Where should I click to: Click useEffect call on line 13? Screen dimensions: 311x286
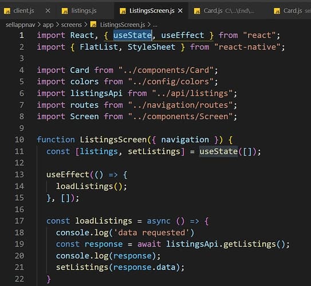coord(68,174)
